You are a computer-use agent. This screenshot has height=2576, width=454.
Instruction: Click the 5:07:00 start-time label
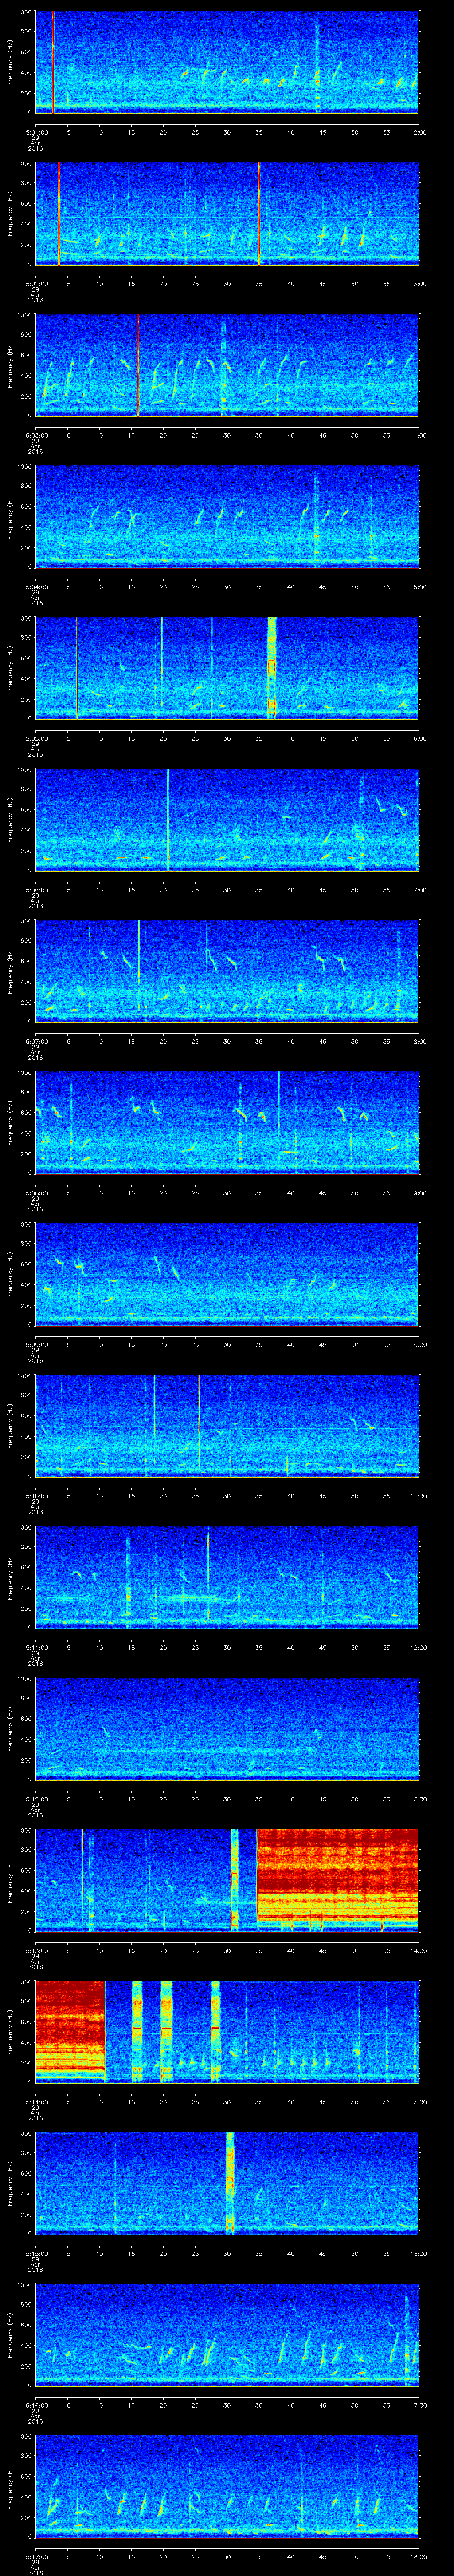[36, 1041]
